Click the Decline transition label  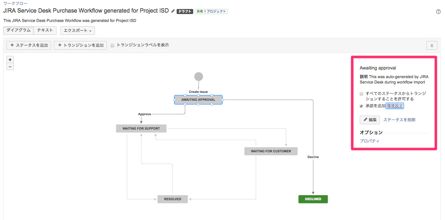pos(313,157)
